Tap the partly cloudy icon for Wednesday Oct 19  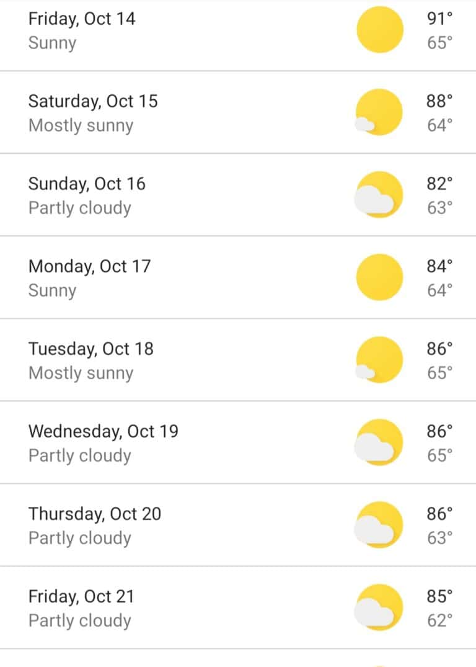pyautogui.click(x=379, y=442)
